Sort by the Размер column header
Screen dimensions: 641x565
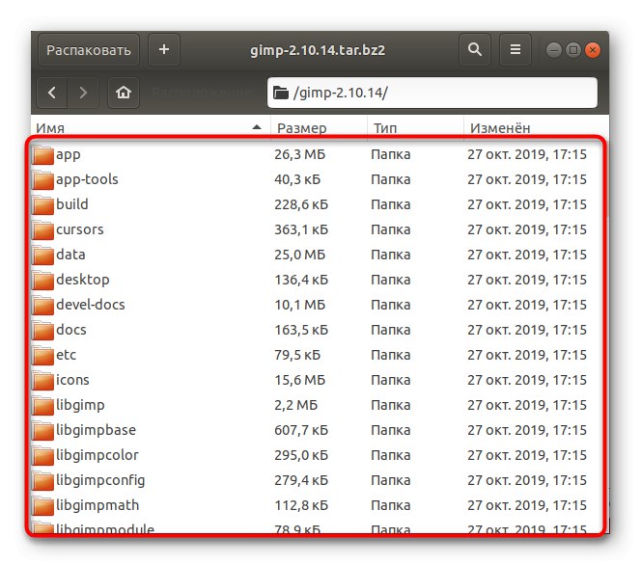pos(319,128)
